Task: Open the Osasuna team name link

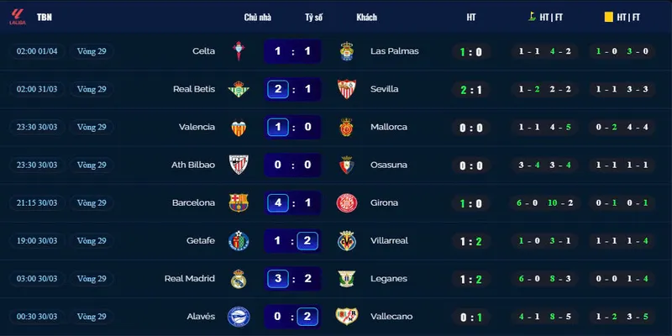Action: pyautogui.click(x=389, y=165)
